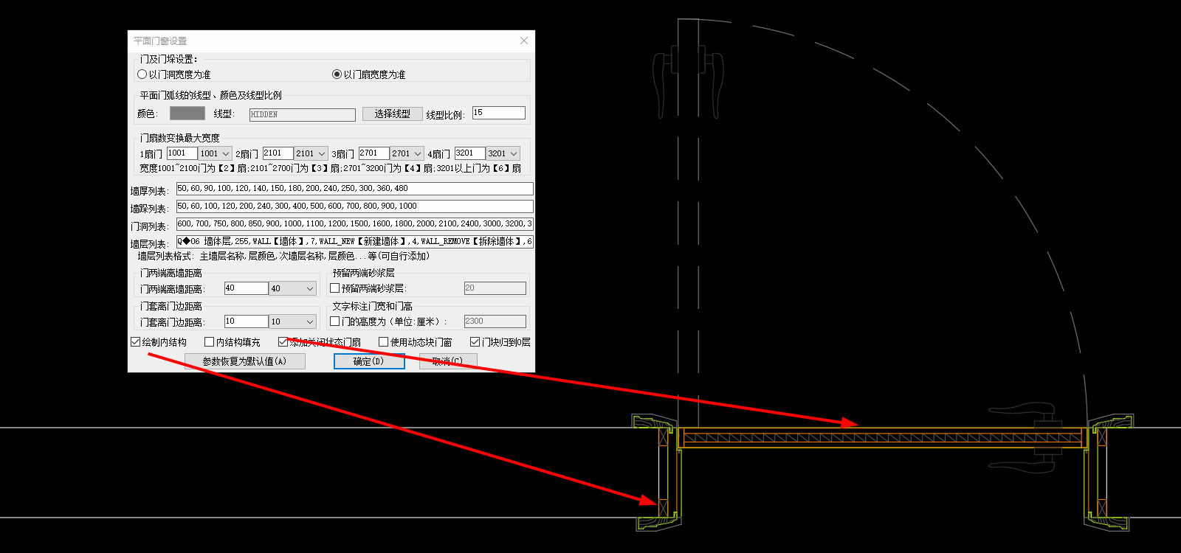Click the 取消(C) cancel button
The height and width of the screenshot is (553, 1181).
click(448, 361)
